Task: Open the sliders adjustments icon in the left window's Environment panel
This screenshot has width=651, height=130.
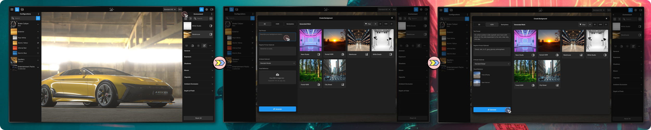Action: (186, 46)
